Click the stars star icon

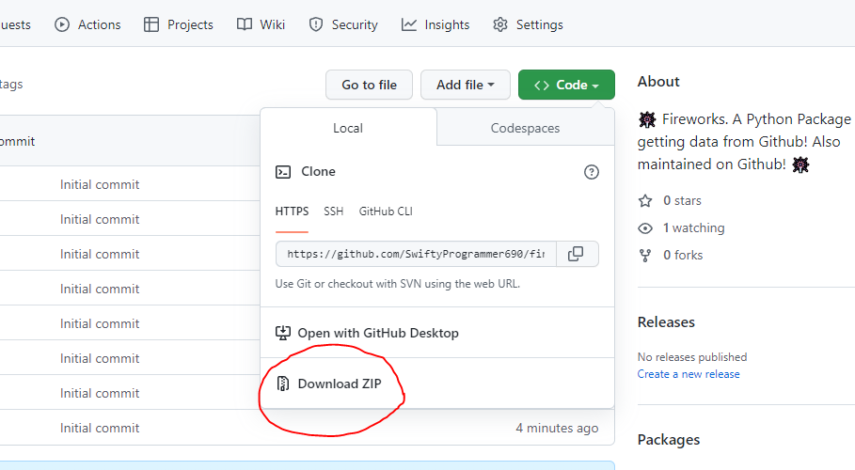tap(645, 201)
